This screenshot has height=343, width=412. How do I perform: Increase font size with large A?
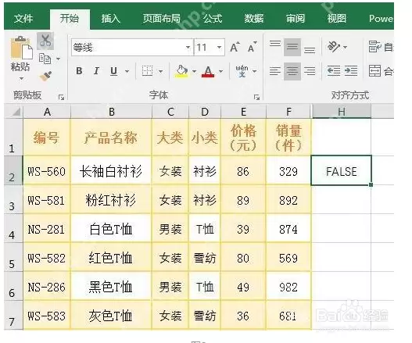tap(235, 47)
